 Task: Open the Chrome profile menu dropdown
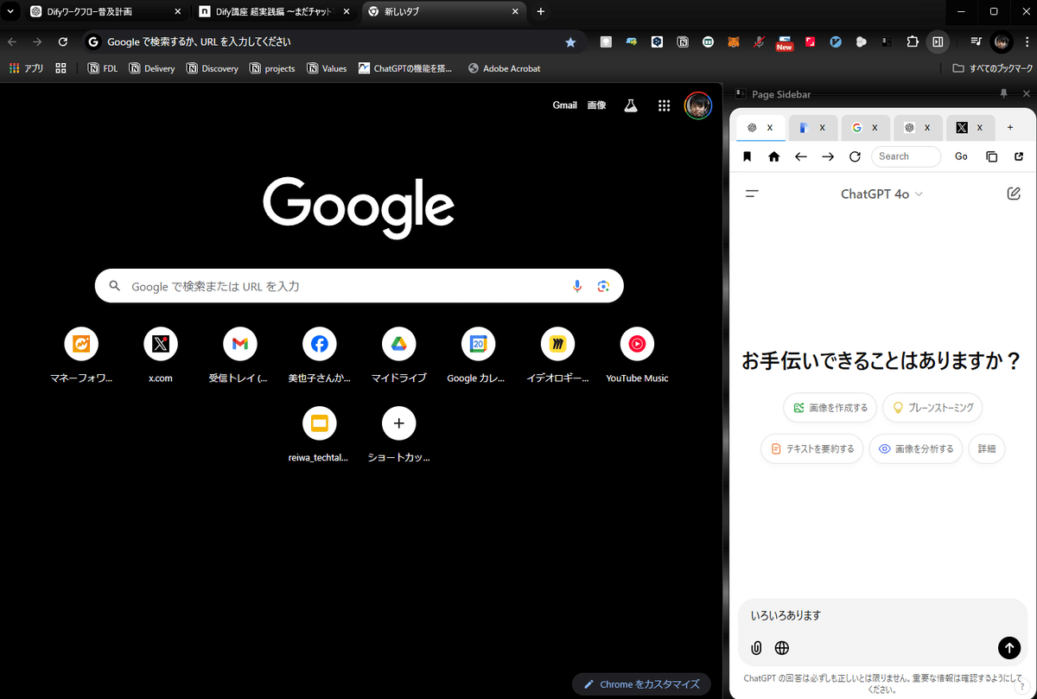click(x=1000, y=41)
